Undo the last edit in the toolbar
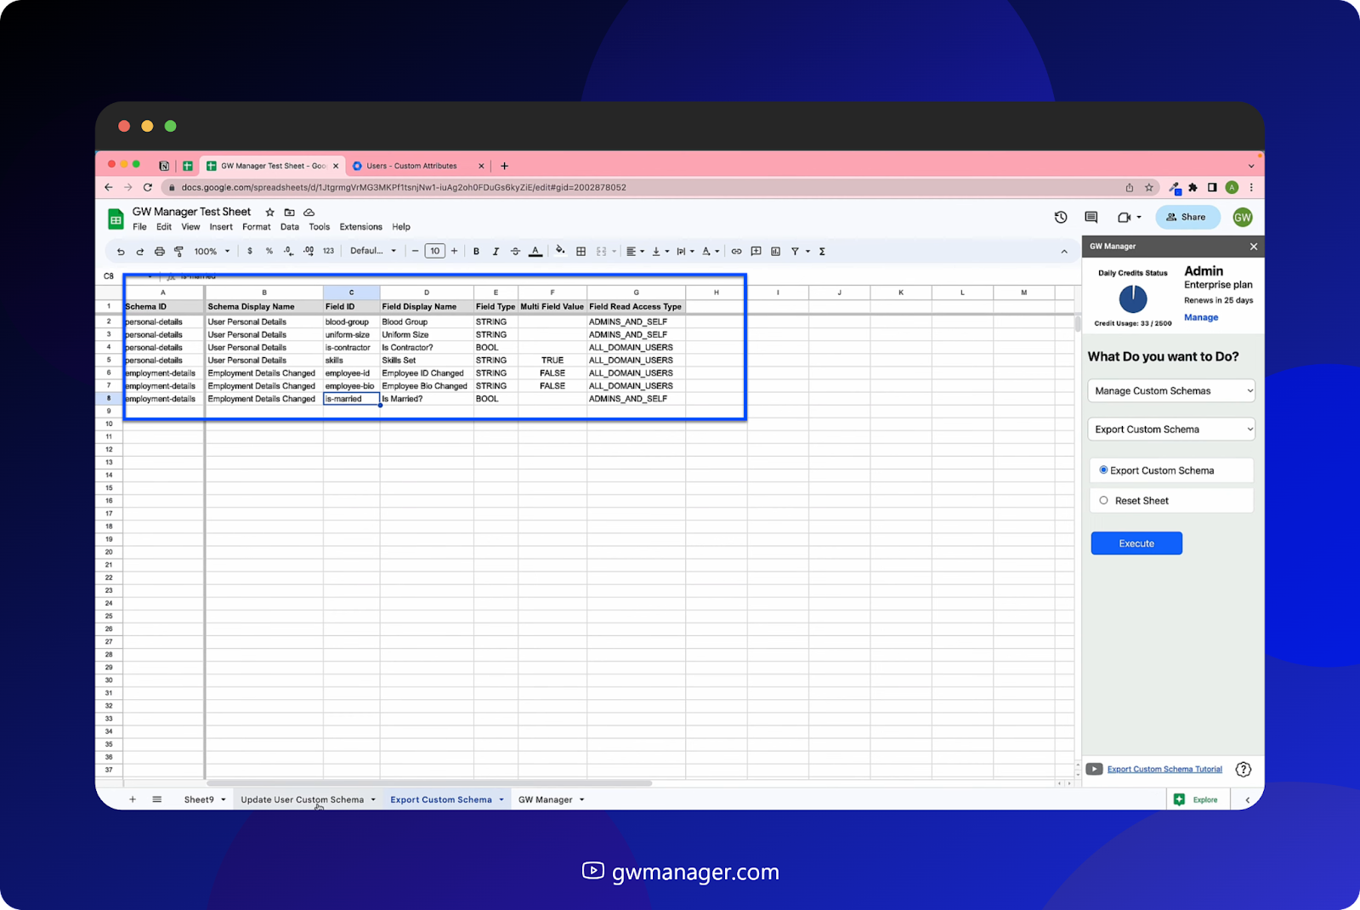Image resolution: width=1360 pixels, height=910 pixels. pos(121,252)
